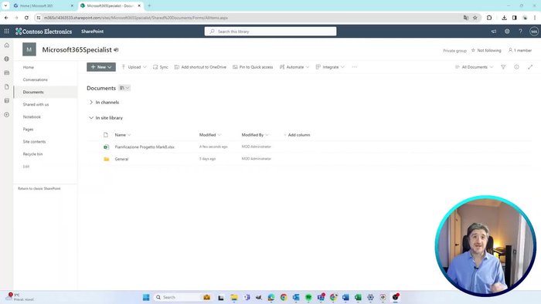This screenshot has width=541, height=304.
Task: Expand content to full screen arrows icon
Action: [x=530, y=67]
